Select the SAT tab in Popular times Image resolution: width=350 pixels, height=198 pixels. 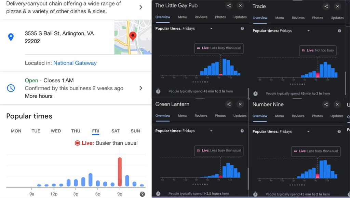coord(116,131)
